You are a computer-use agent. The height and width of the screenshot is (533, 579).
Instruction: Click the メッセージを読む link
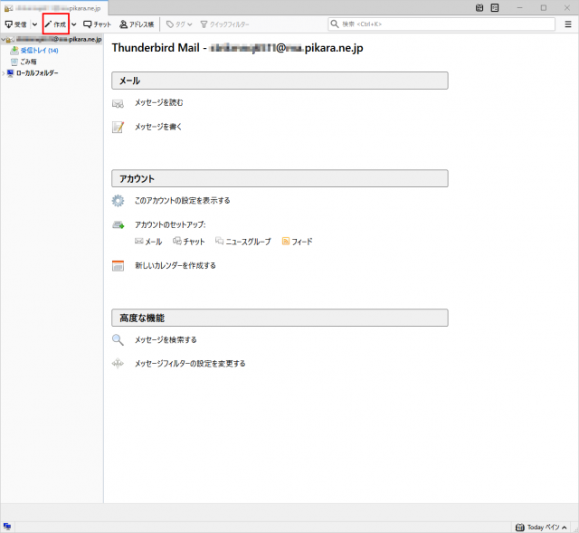tap(158, 103)
